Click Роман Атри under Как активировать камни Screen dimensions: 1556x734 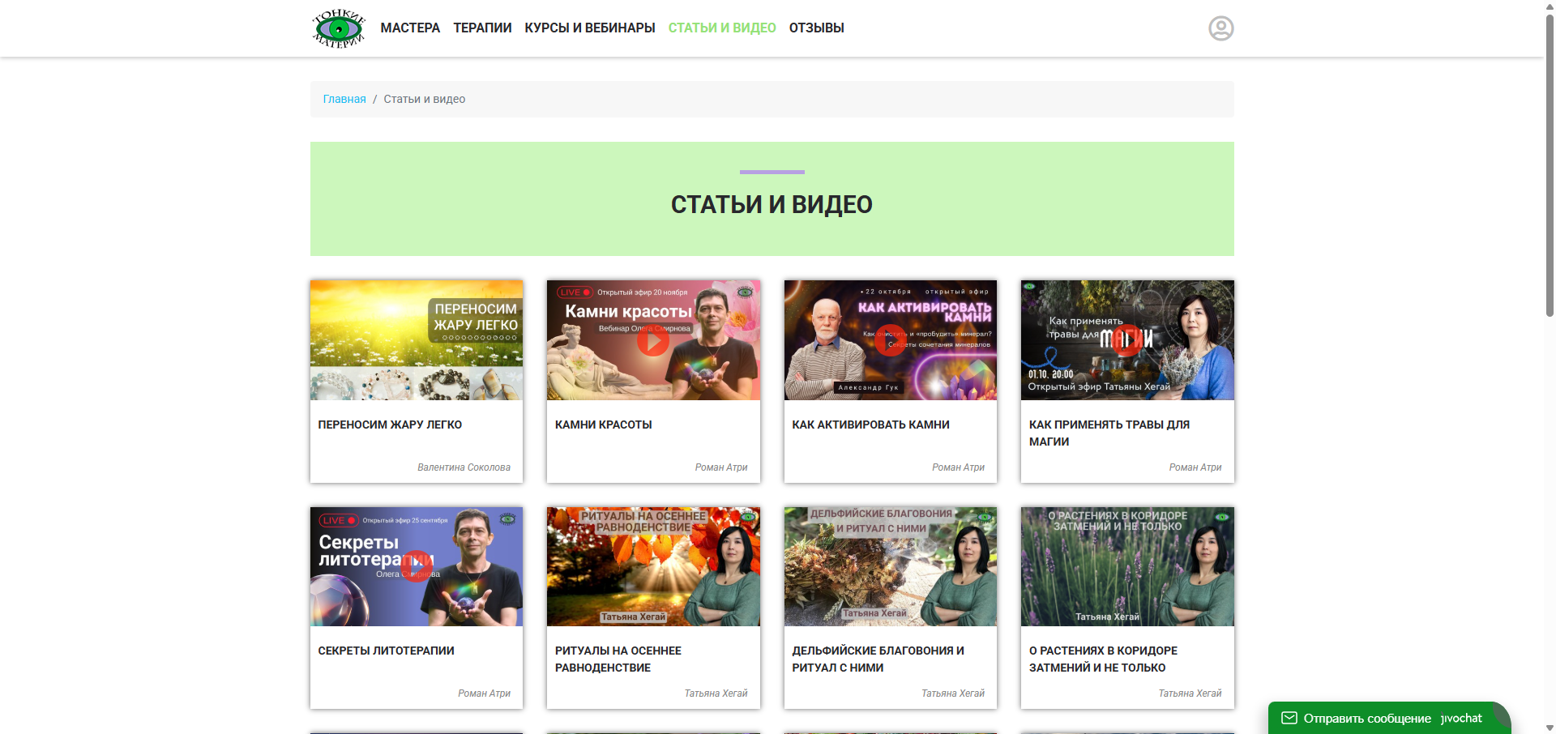[958, 467]
